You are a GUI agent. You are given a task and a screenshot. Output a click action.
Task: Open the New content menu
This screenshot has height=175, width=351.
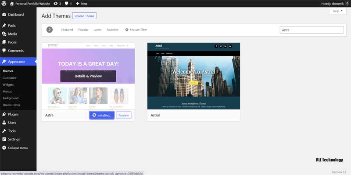(x=82, y=3)
